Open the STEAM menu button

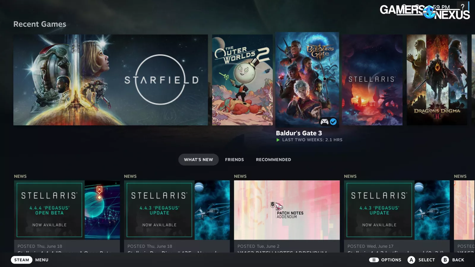22,260
